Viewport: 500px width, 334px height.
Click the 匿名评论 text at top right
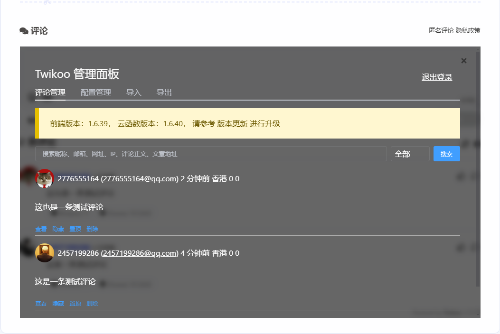coord(441,30)
